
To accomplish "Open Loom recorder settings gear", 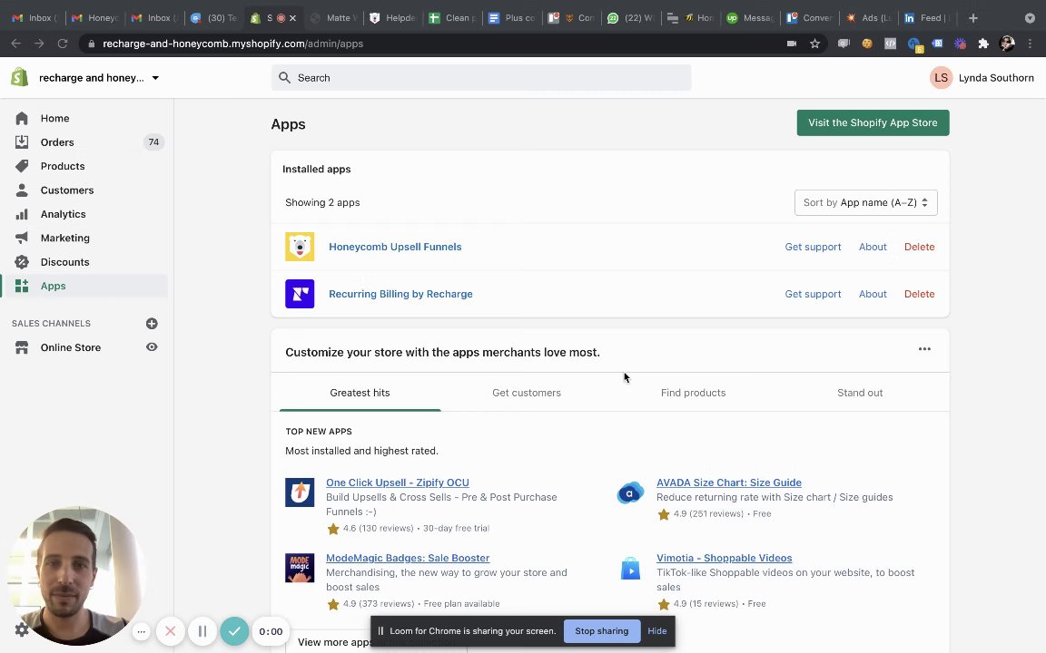I will pos(22,629).
